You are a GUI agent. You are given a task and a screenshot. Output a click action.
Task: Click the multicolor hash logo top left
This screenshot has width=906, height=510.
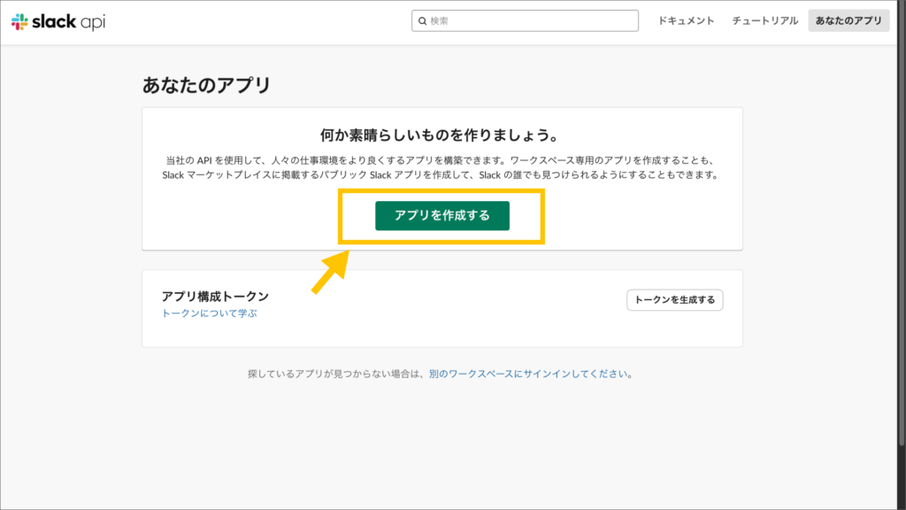point(19,19)
